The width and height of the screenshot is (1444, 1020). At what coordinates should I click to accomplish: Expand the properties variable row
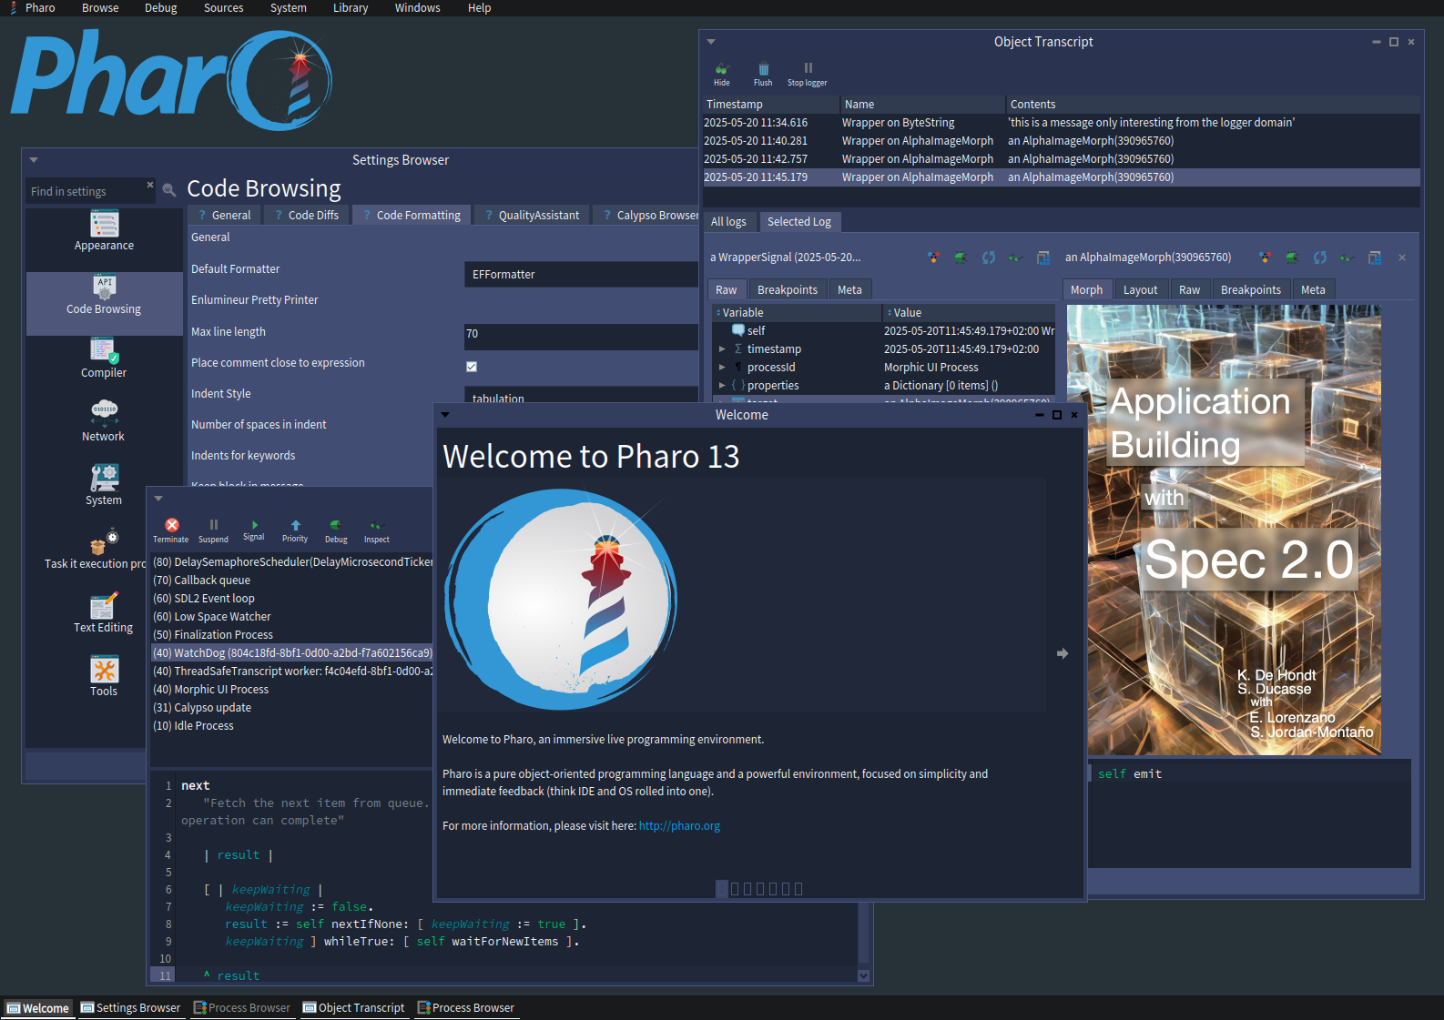coord(722,386)
